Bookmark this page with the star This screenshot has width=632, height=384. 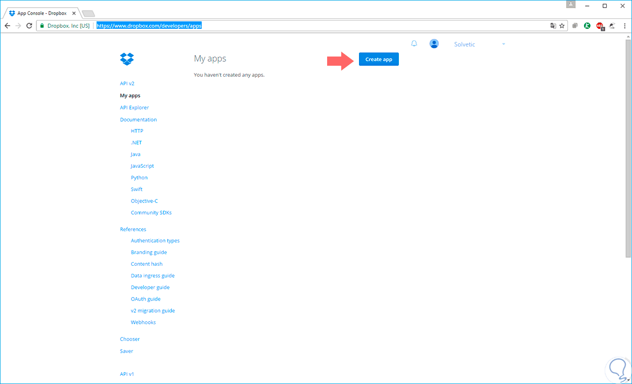point(562,25)
